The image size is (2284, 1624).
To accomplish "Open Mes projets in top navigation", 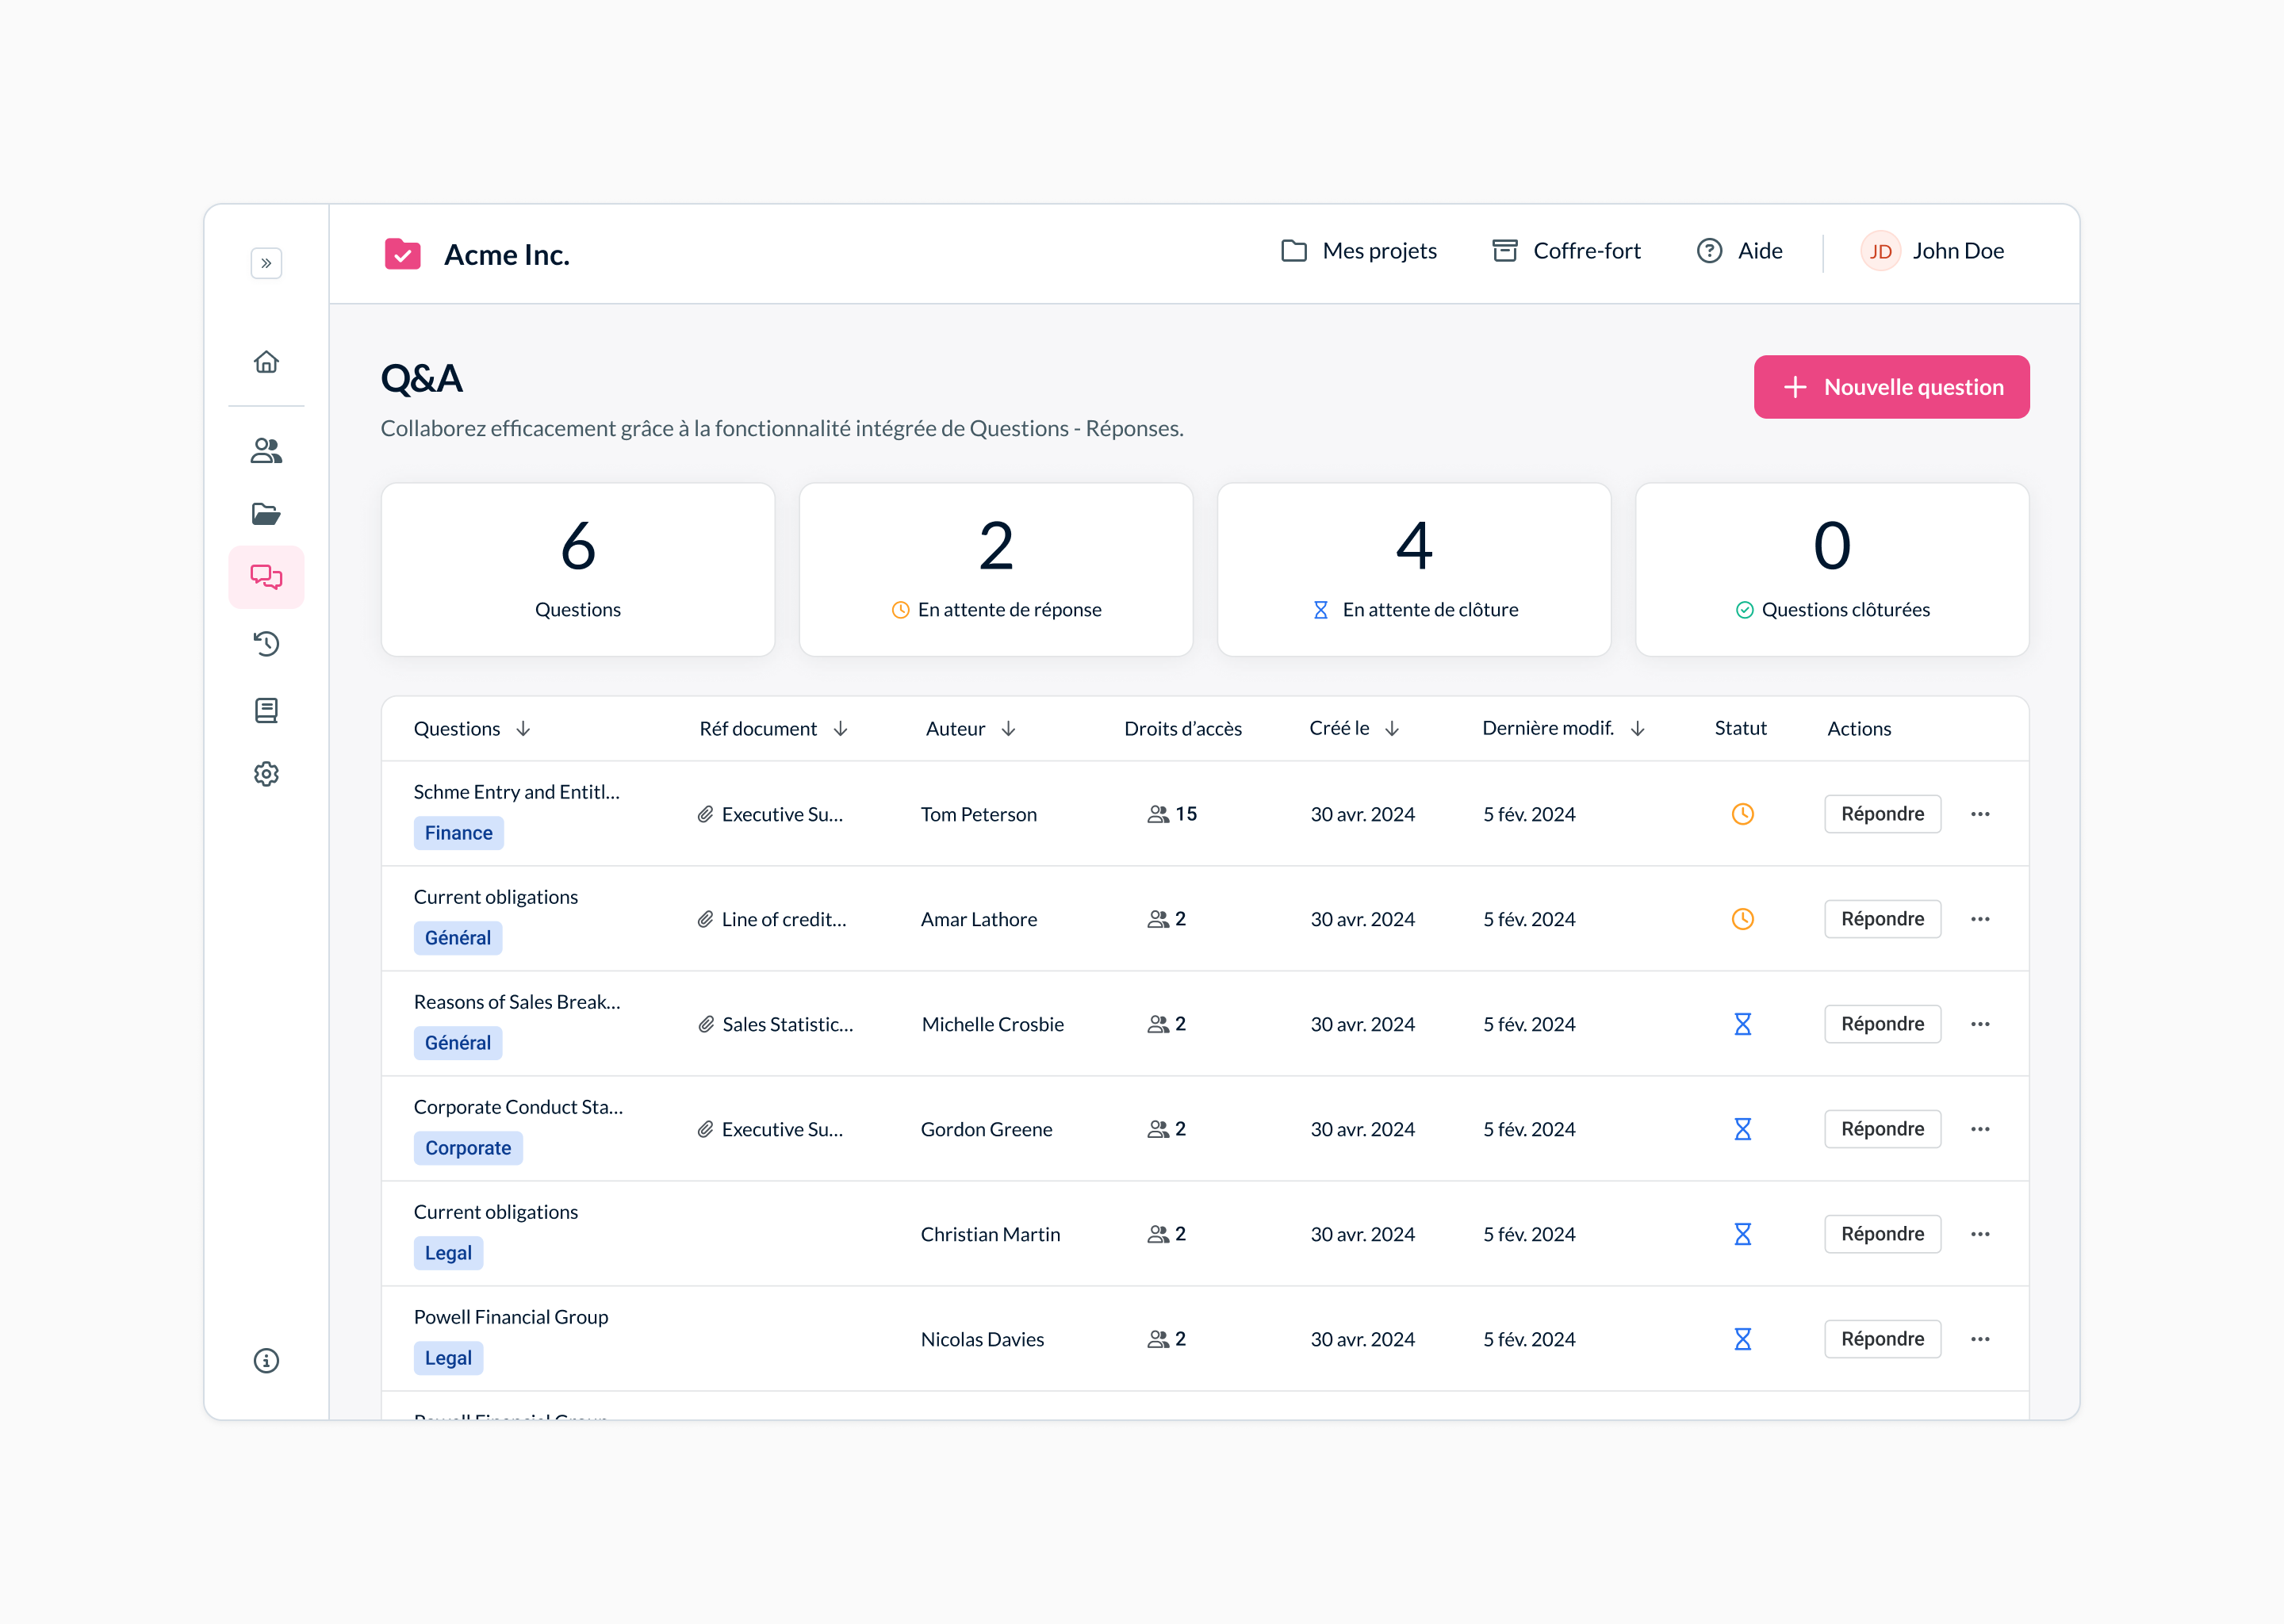I will coord(1359,251).
